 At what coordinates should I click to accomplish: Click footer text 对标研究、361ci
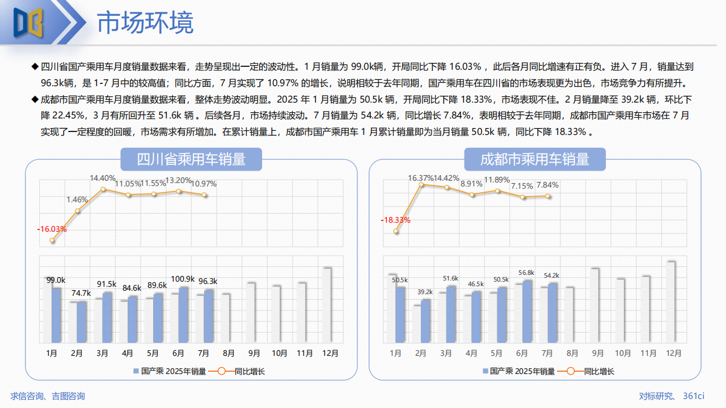click(x=672, y=396)
